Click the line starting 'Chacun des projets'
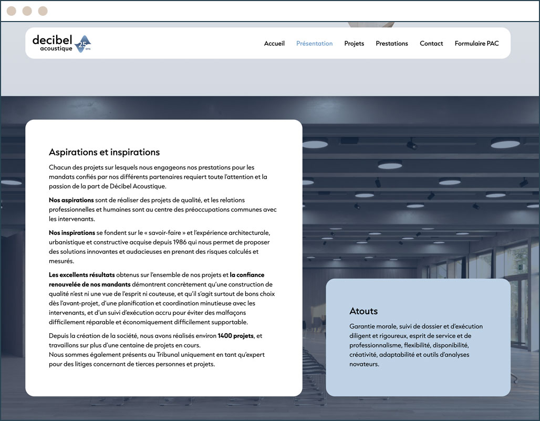The height and width of the screenshot is (421, 540). [x=151, y=168]
